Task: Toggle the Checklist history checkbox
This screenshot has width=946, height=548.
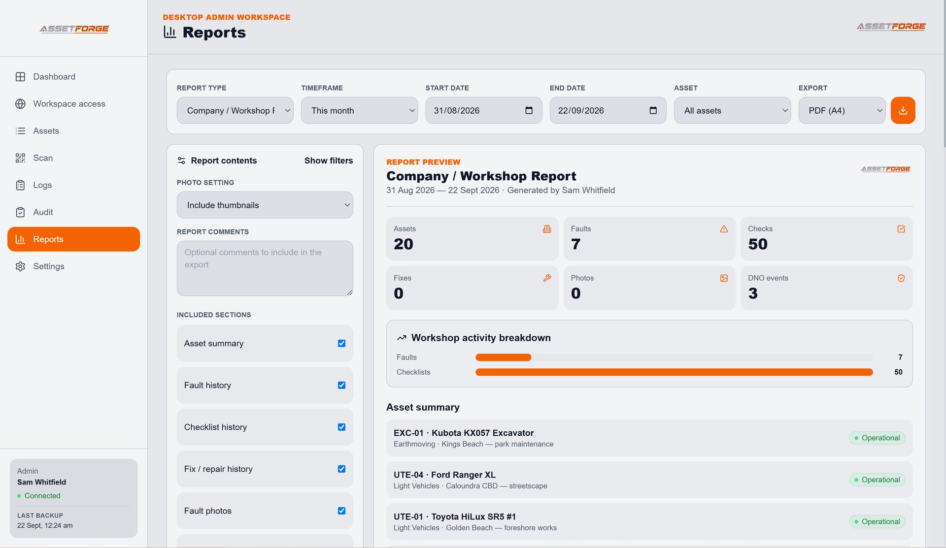Action: [341, 427]
